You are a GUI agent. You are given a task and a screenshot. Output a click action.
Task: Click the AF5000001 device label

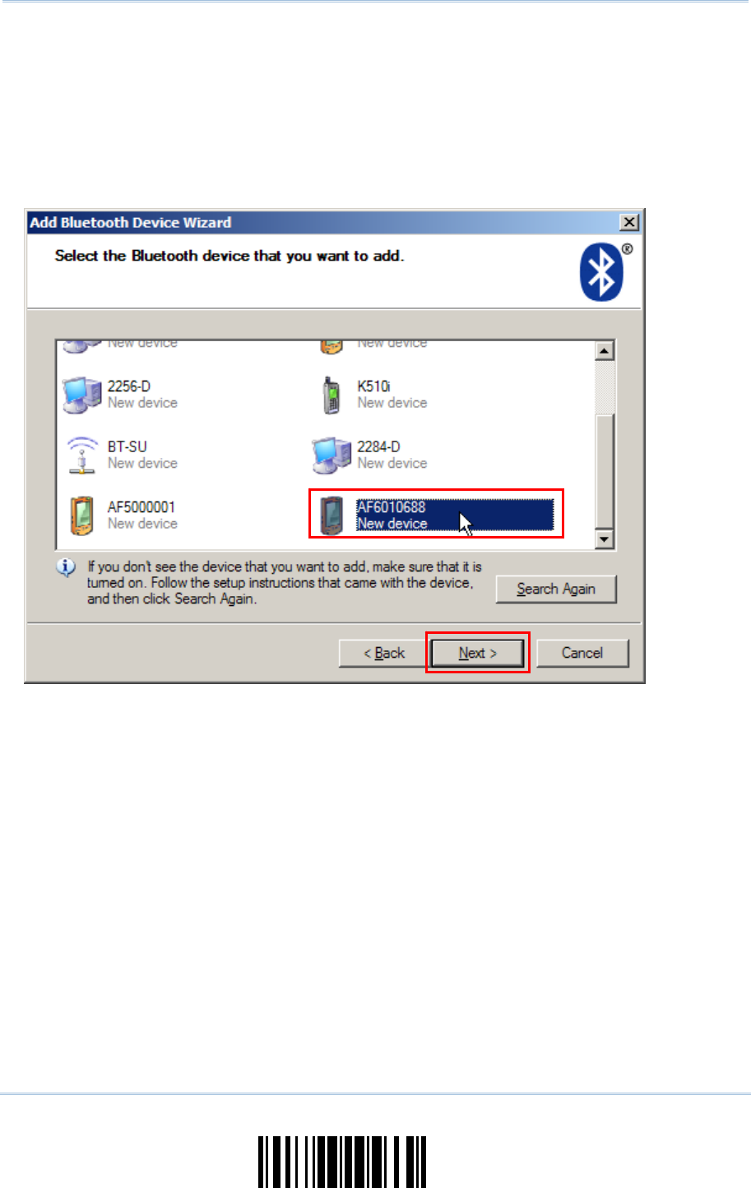coord(141,507)
